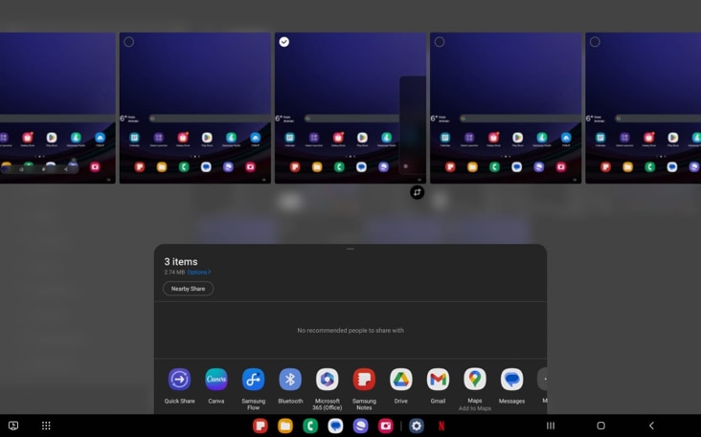Open Messages app from taskbar
The image size is (701, 437).
335,426
